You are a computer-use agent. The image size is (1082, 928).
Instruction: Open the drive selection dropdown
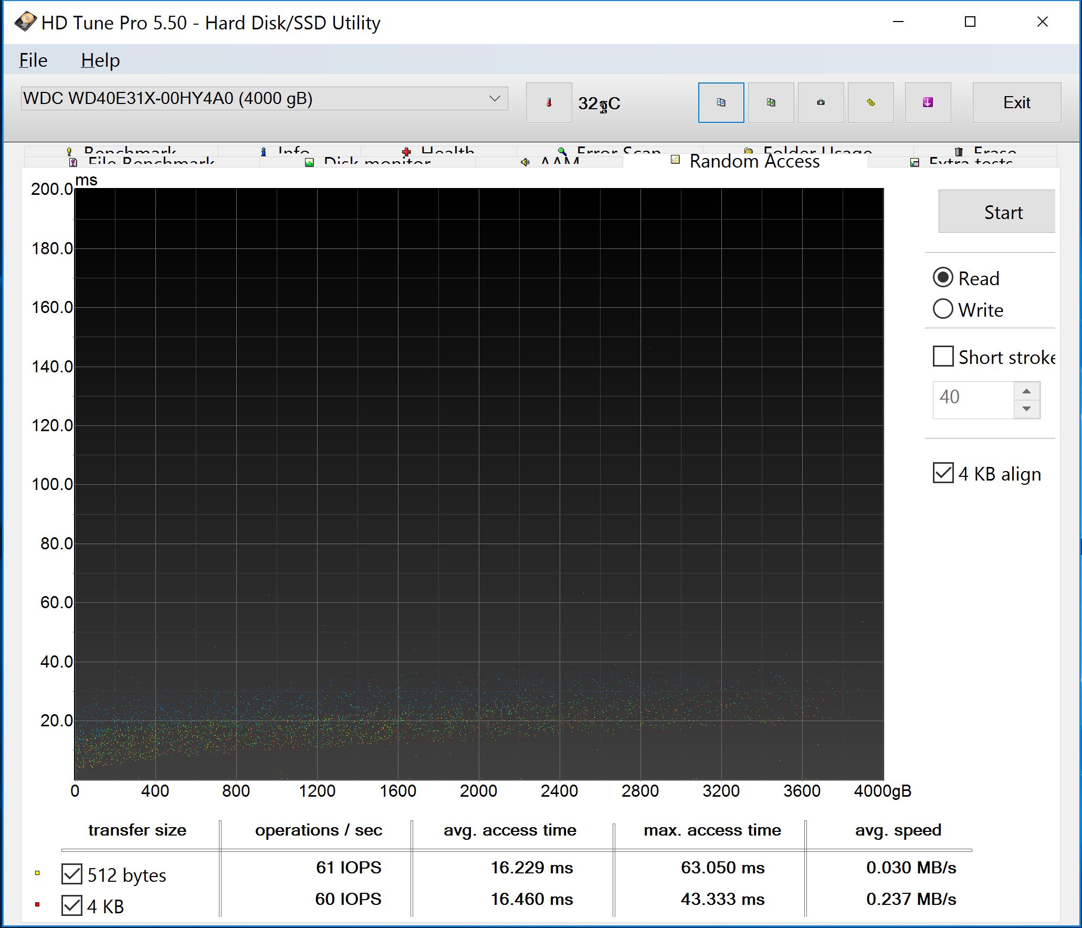point(264,99)
